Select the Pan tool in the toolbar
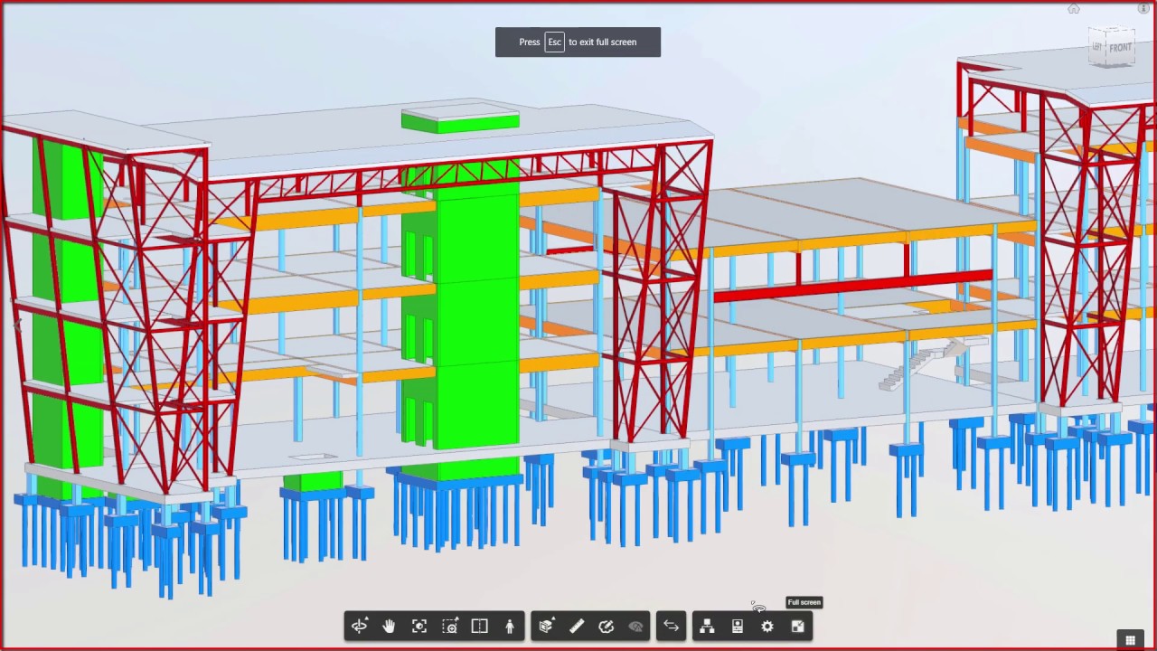 click(388, 626)
